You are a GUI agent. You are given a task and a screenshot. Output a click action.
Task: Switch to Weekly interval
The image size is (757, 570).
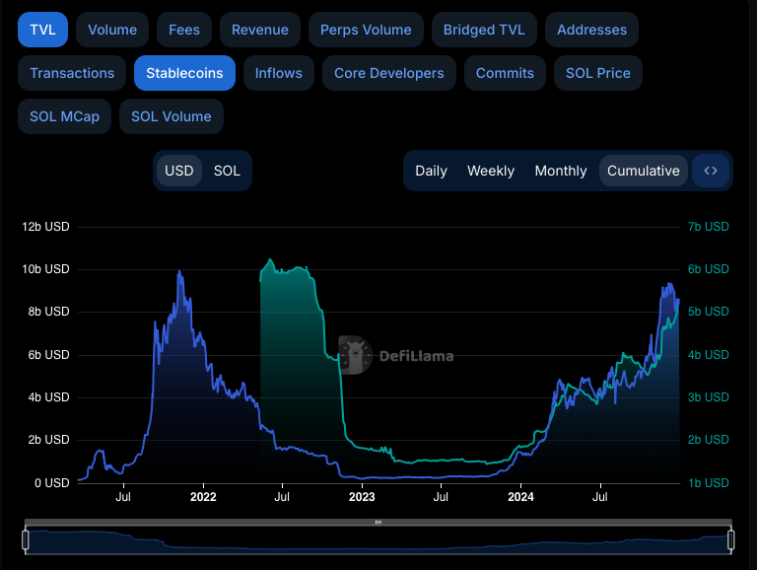(x=491, y=171)
